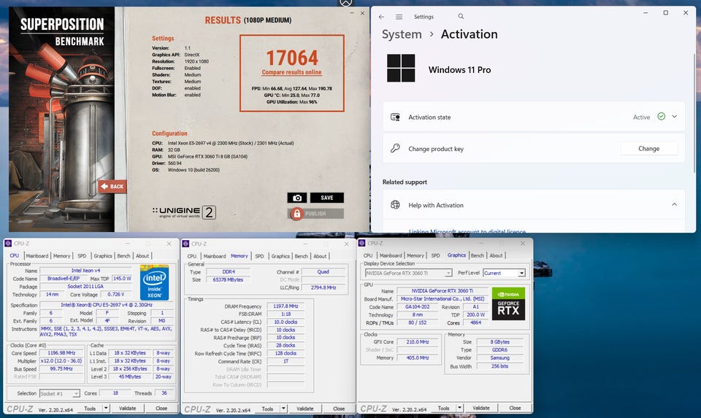Click the Windows 11 Pro edition text

click(x=459, y=70)
